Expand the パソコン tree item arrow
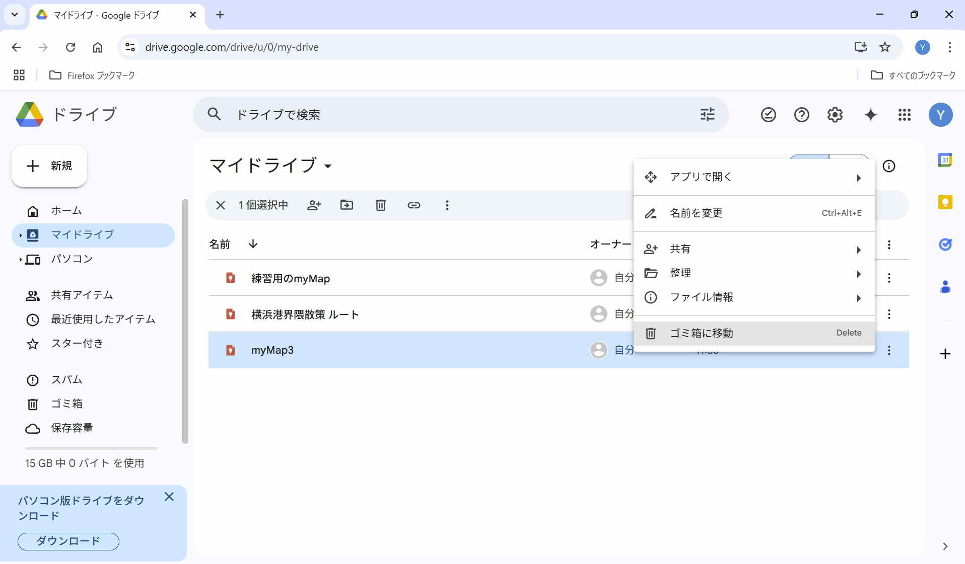 click(20, 260)
